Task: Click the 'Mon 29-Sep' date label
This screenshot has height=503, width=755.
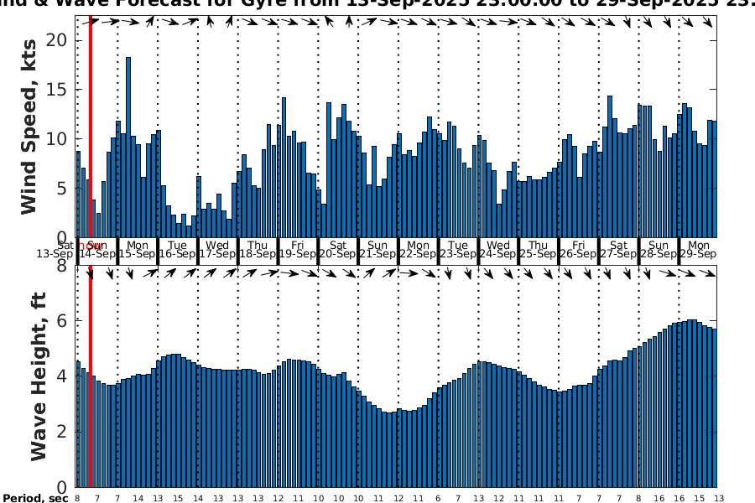Action: coord(699,249)
